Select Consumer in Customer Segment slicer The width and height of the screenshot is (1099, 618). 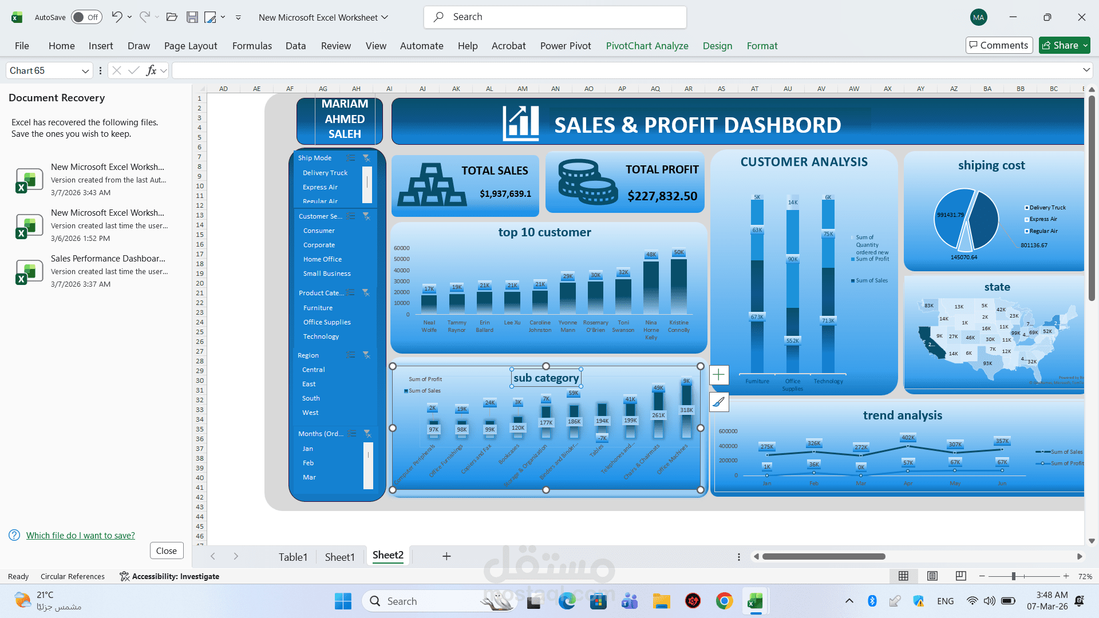click(319, 231)
